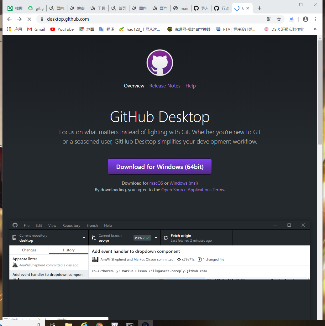
Task: Click the purple GitHub Desktop logo
Action: click(160, 63)
